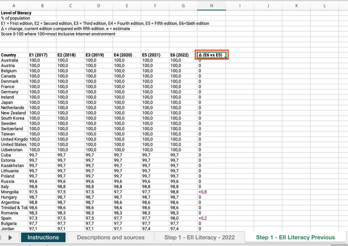The width and height of the screenshot is (348, 246).
Task: Select the 'Taiwan' country cell
Action: click(x=14, y=134)
